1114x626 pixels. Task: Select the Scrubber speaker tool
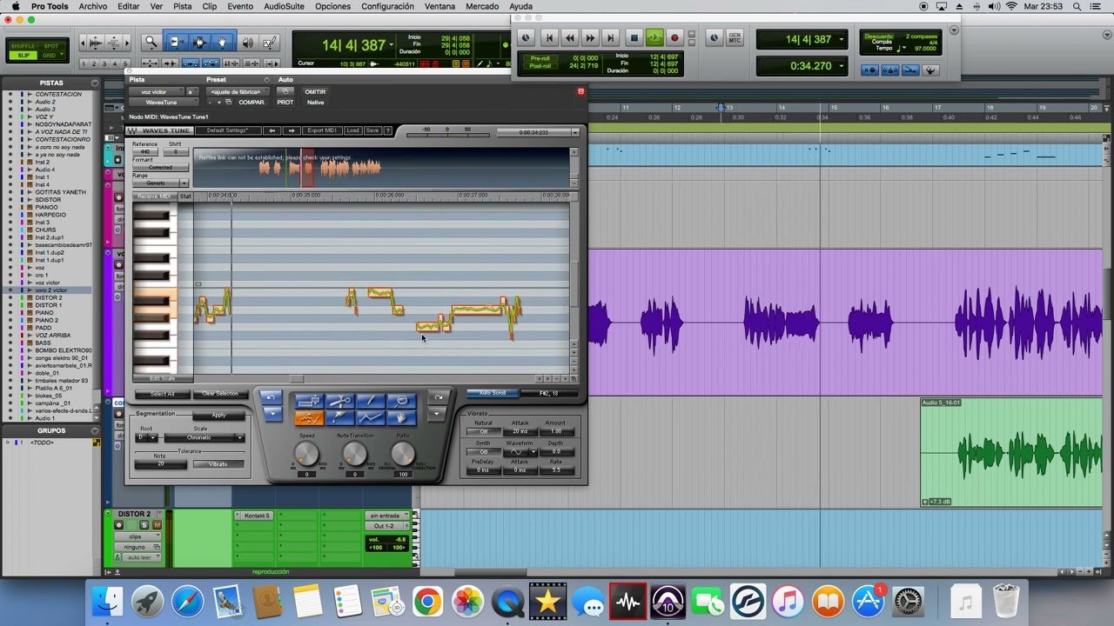(x=248, y=43)
